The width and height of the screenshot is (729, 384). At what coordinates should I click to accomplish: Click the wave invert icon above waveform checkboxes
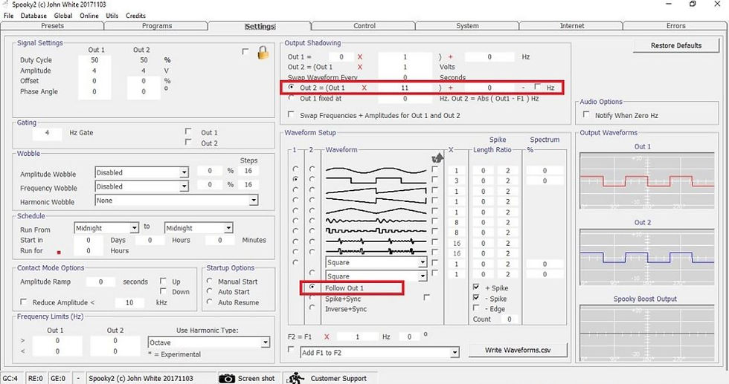(x=437, y=158)
